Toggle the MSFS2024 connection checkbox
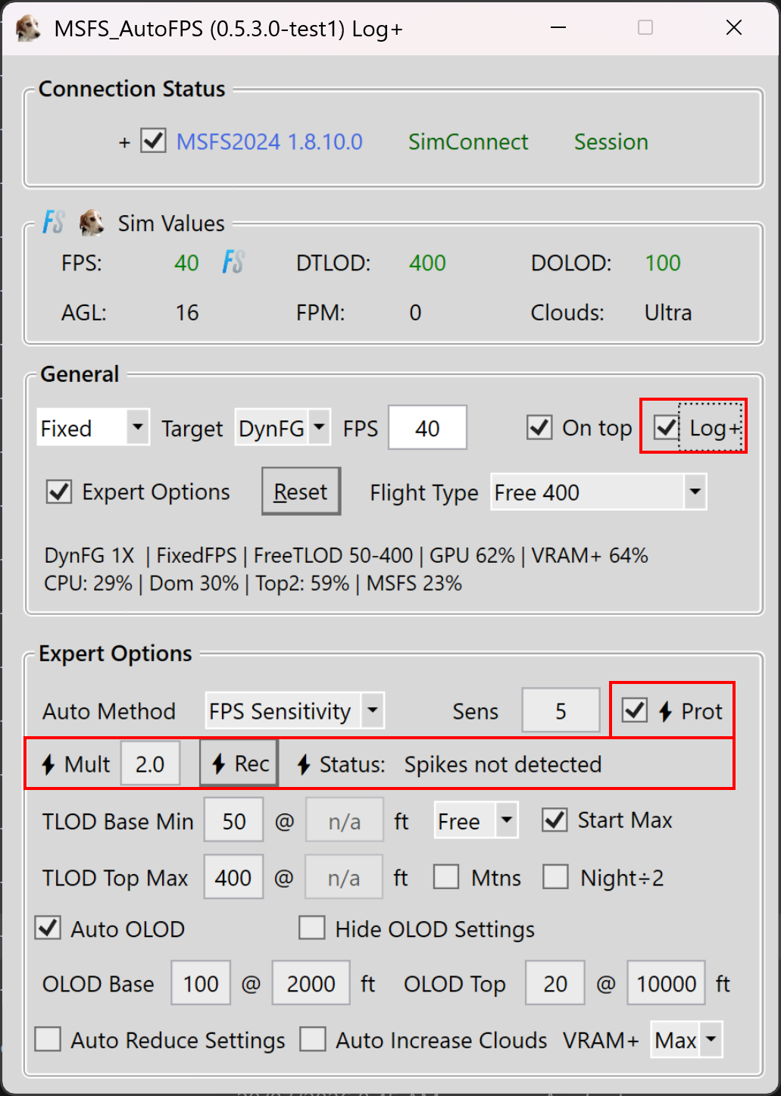781x1096 pixels. click(154, 140)
